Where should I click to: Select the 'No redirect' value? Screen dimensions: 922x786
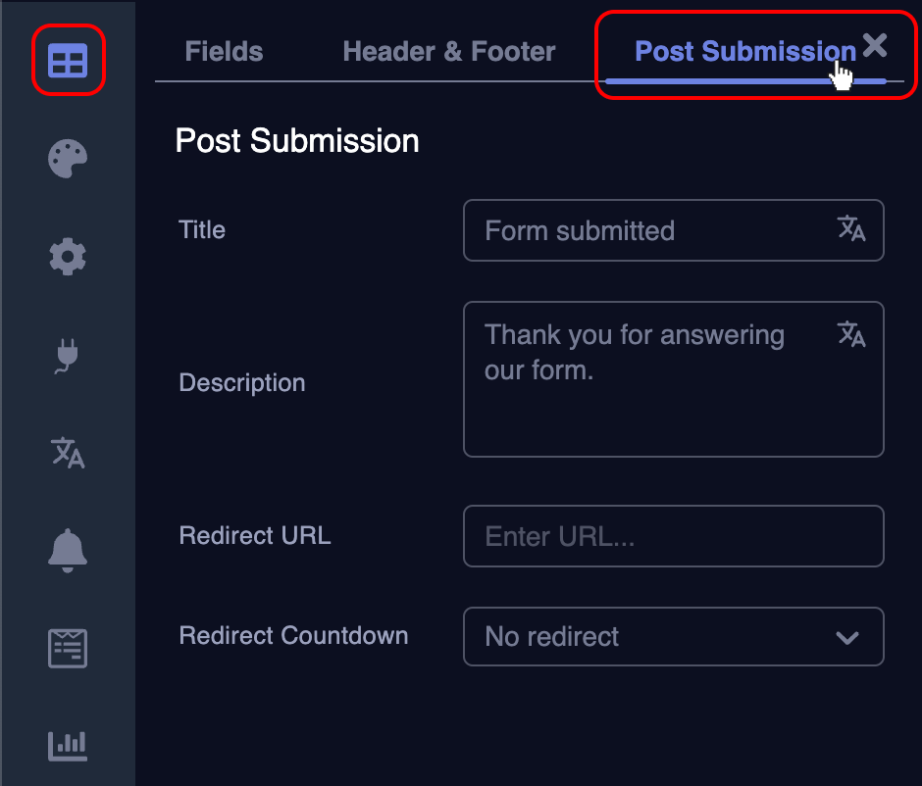tap(550, 636)
